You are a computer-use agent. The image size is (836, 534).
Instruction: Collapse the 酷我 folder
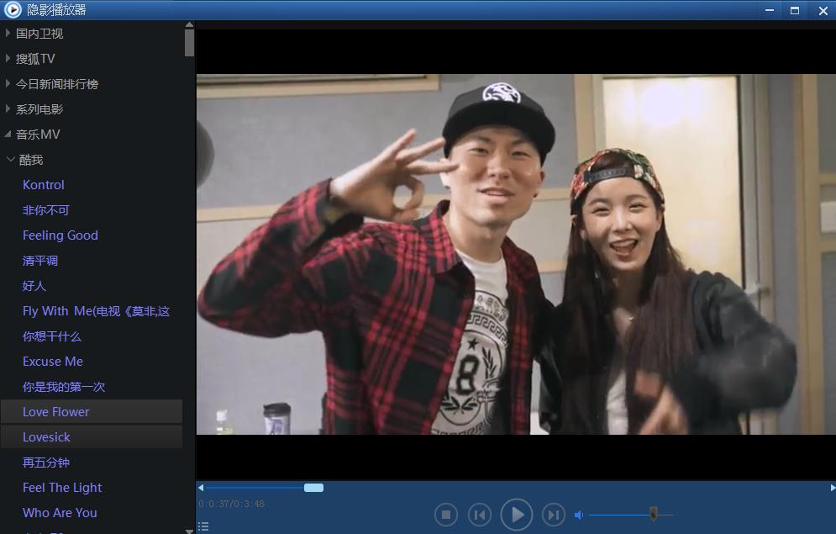pyautogui.click(x=10, y=160)
